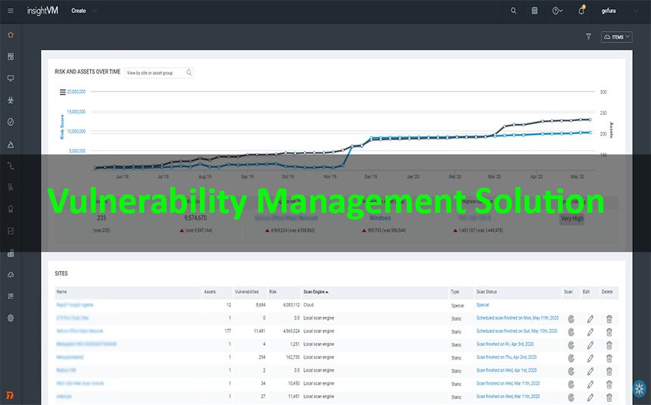
Task: Open 'Scheduled scan finished on Mon, May 11th' link
Action: [x=517, y=318]
